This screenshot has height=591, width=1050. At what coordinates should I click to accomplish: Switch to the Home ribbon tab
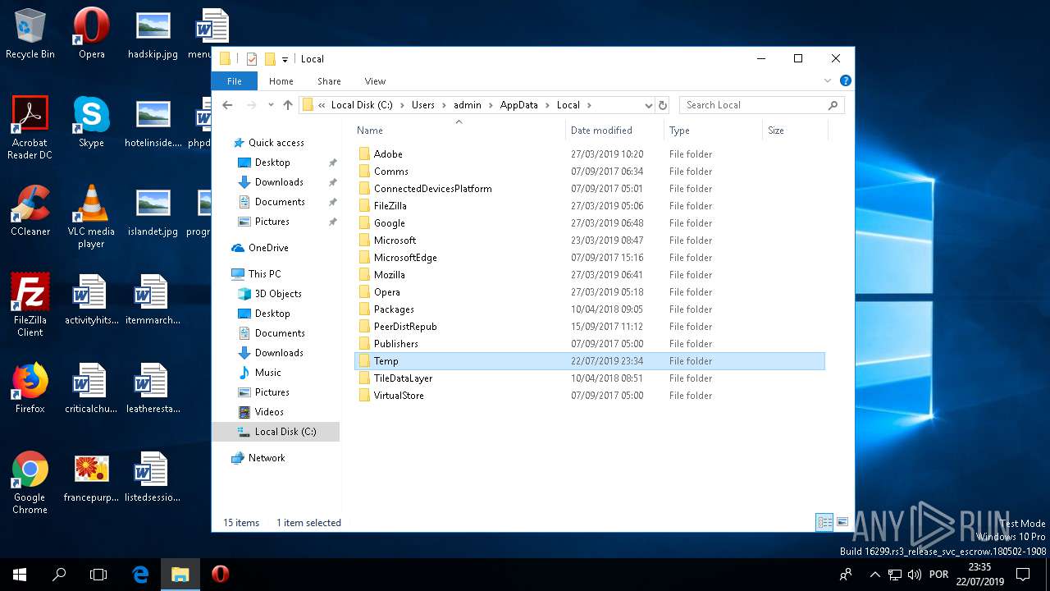[281, 80]
